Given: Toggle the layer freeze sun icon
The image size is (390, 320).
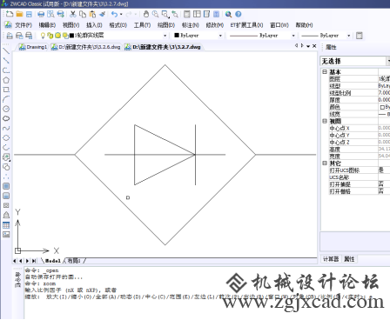Looking at the screenshot, I should point(57,36).
